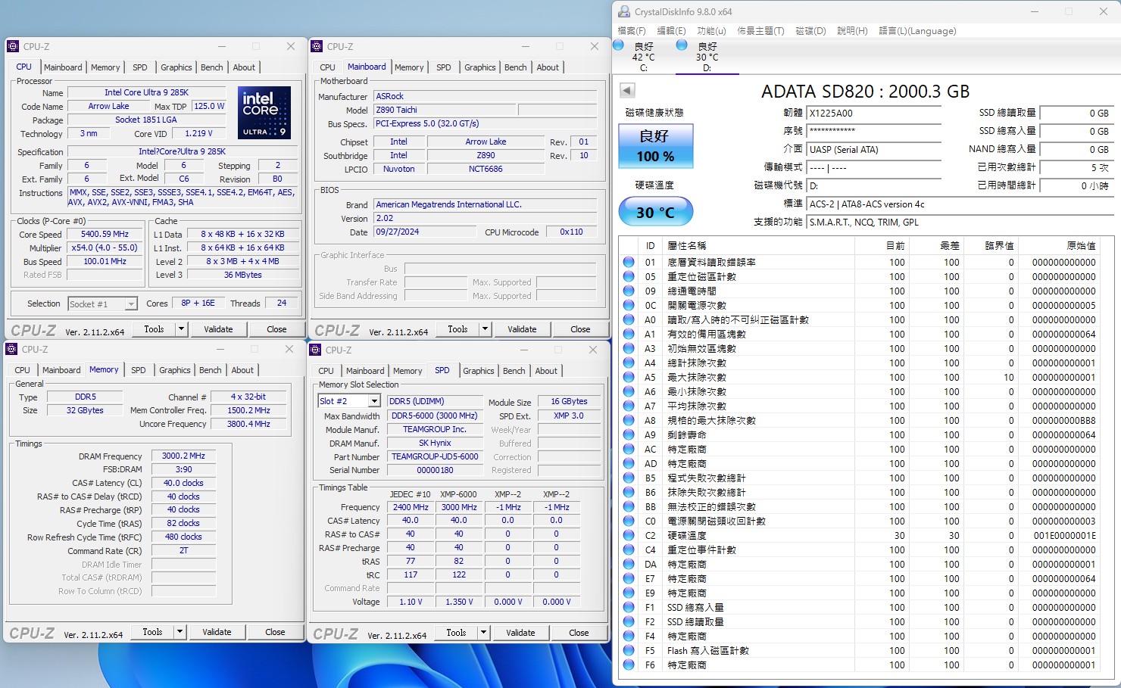Click the status orb for attribute AC

(x=629, y=449)
